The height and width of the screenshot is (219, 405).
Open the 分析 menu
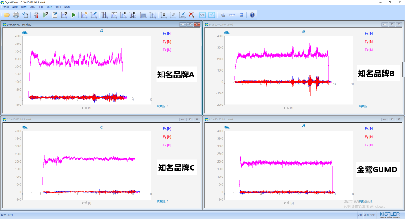click(x=32, y=7)
